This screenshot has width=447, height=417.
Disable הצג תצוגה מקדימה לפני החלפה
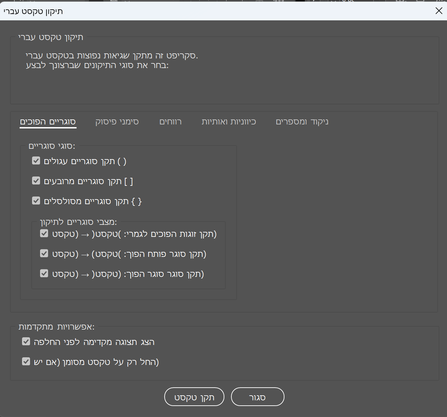click(x=26, y=342)
